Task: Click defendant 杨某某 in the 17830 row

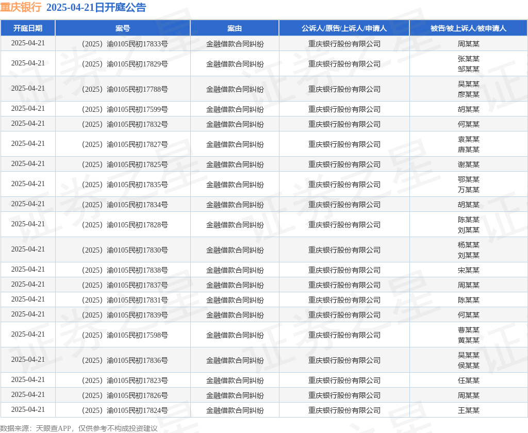Action: pos(468,245)
